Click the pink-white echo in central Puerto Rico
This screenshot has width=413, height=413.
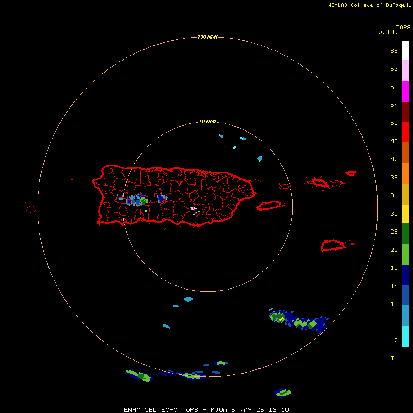pos(194,209)
